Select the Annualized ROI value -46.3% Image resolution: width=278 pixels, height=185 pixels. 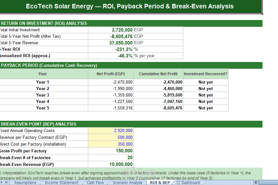coord(111,56)
